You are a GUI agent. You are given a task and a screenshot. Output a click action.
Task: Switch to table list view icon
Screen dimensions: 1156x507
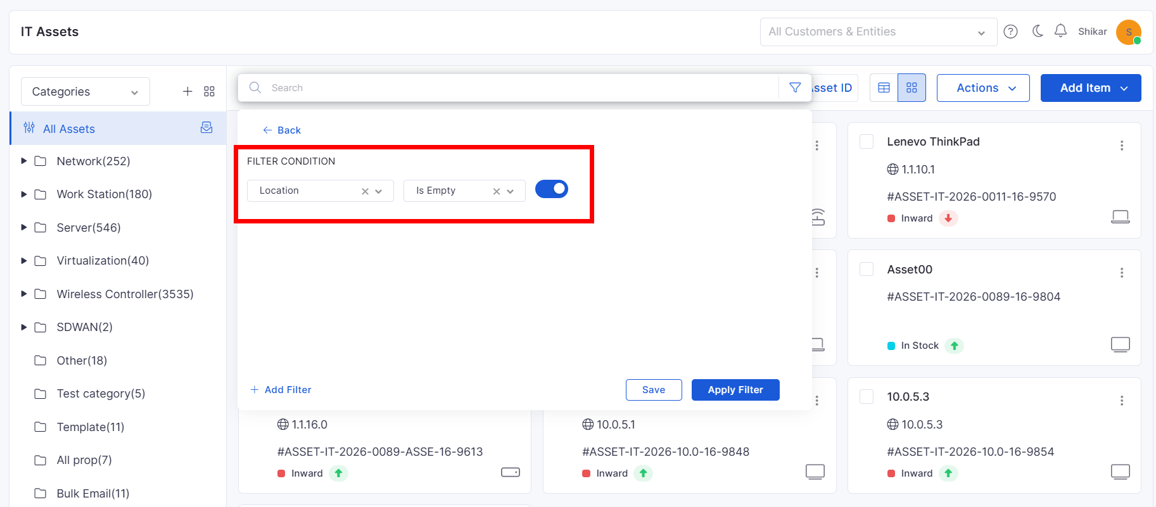click(884, 88)
